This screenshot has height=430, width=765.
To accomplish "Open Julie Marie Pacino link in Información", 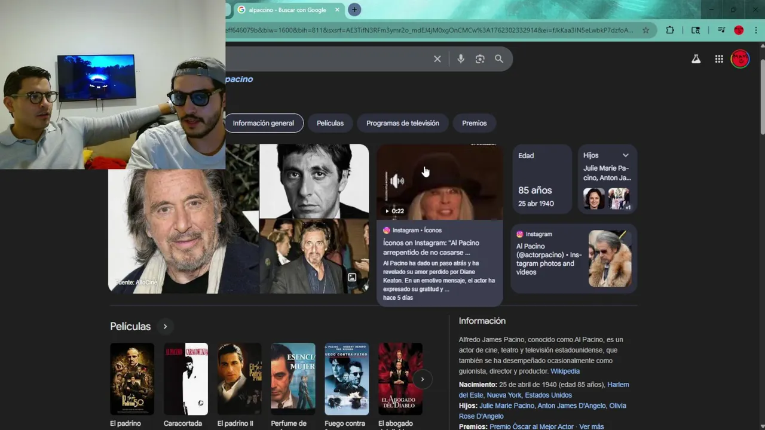I will coord(507,406).
